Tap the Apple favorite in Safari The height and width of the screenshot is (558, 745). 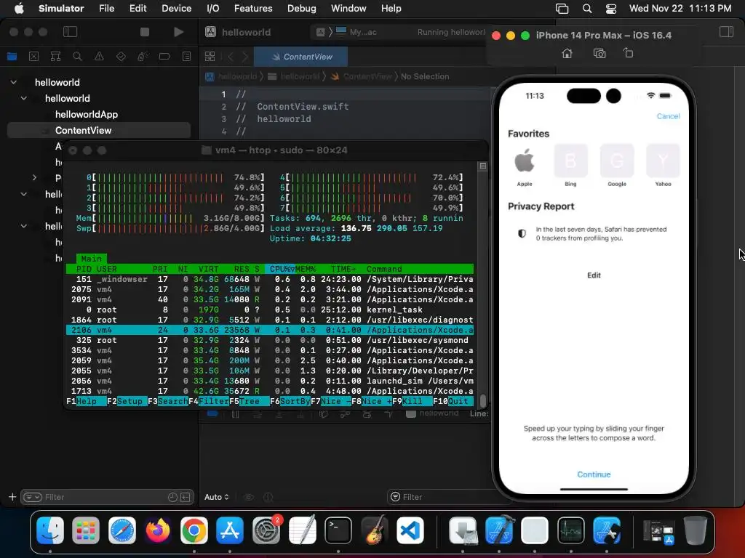(x=525, y=166)
